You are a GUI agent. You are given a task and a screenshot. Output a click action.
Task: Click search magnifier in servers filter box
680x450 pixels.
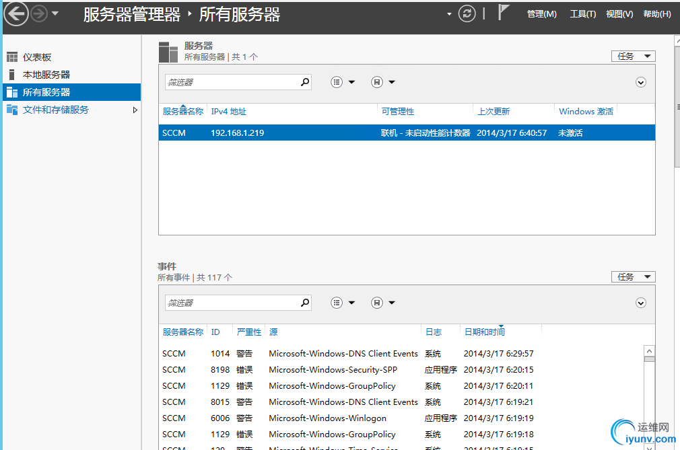tap(305, 82)
